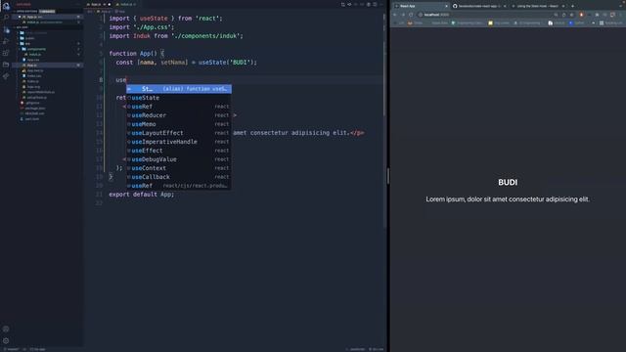Click the BUDI heading on web page
Image resolution: width=626 pixels, height=352 pixels.
click(508, 183)
